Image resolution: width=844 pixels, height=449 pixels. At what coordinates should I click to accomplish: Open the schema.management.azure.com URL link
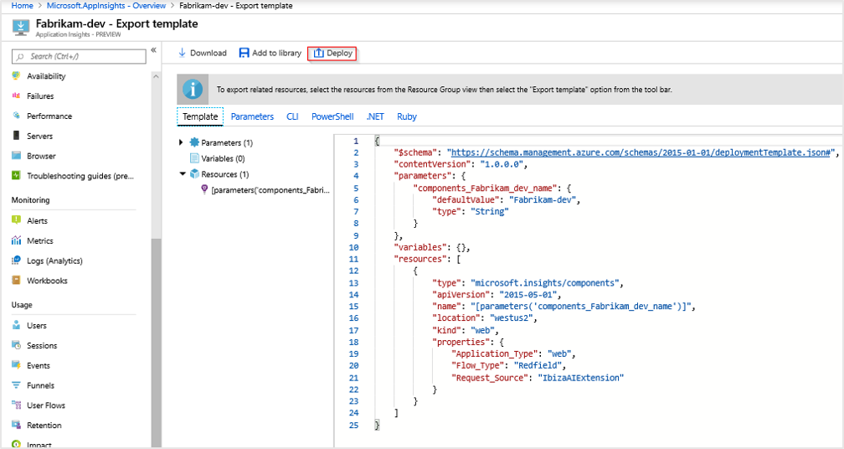pyautogui.click(x=641, y=153)
